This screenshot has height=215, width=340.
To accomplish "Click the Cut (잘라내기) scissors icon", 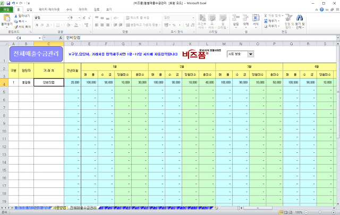I will coord(16,16).
